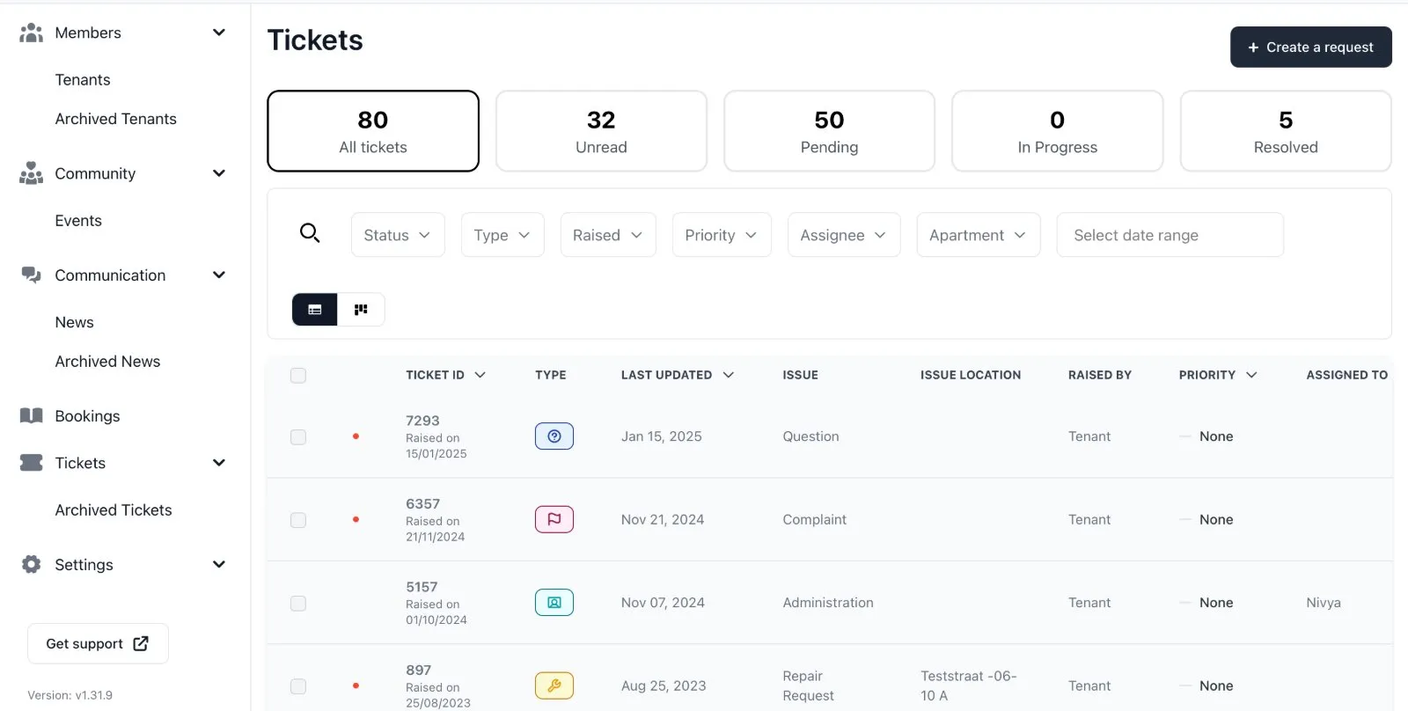Open the Apartment filter dropdown
The width and height of the screenshot is (1408, 711).
pos(979,235)
